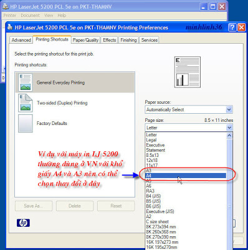Open the Finishing tab
The height and width of the screenshot is (250, 248).
[x=128, y=40]
